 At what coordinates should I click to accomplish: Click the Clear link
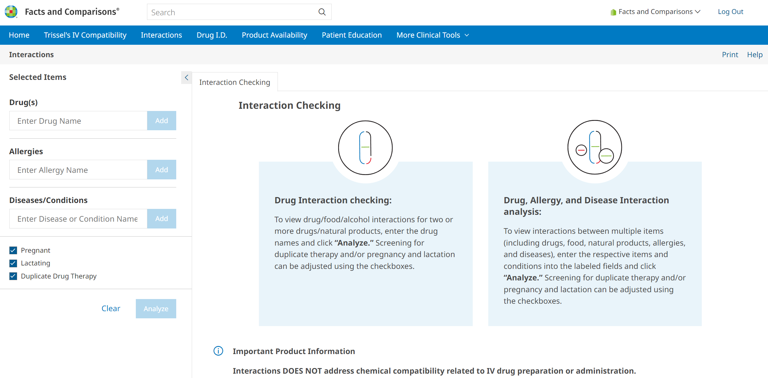(111, 308)
